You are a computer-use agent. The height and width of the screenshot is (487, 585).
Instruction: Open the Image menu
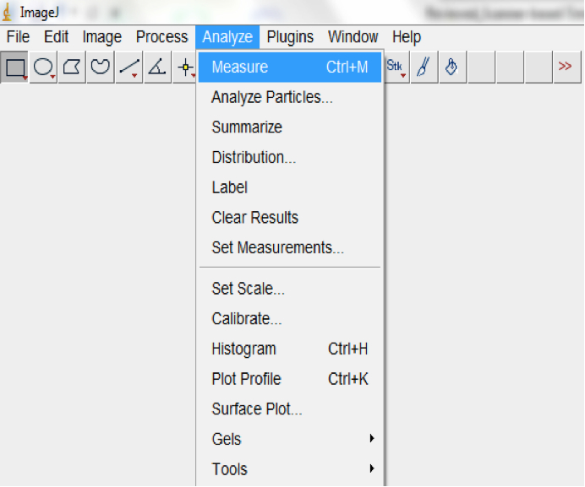click(x=101, y=37)
